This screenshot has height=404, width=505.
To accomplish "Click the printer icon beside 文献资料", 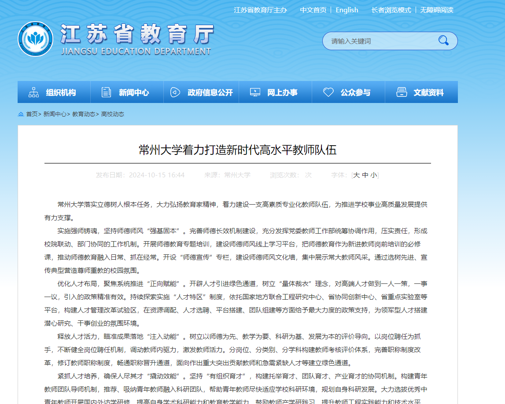I will [402, 92].
